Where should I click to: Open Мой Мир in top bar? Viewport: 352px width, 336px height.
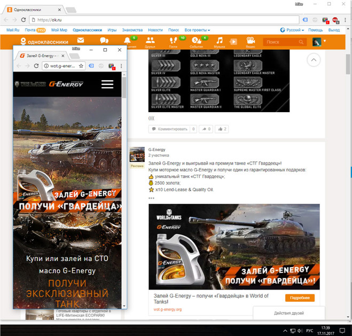coord(59,30)
